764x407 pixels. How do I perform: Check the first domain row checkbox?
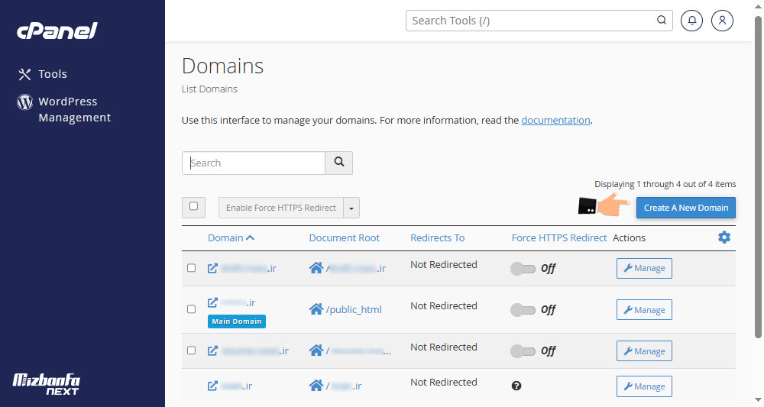pos(192,268)
